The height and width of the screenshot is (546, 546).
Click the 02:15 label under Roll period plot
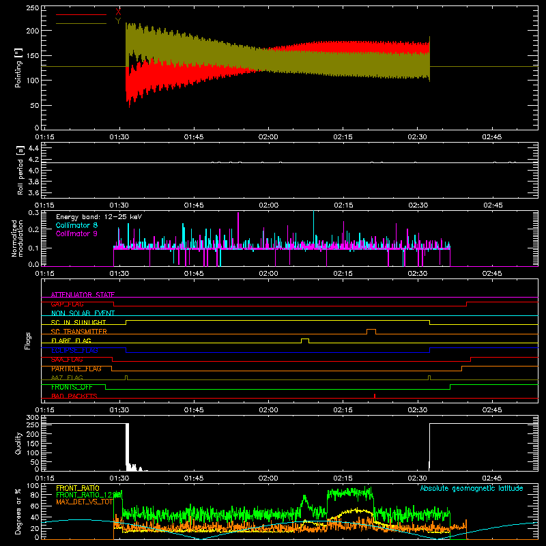point(343,205)
